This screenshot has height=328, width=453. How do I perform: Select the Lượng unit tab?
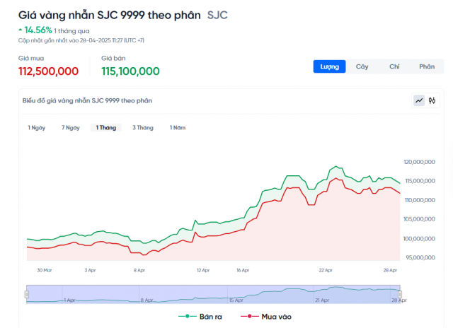(x=329, y=66)
